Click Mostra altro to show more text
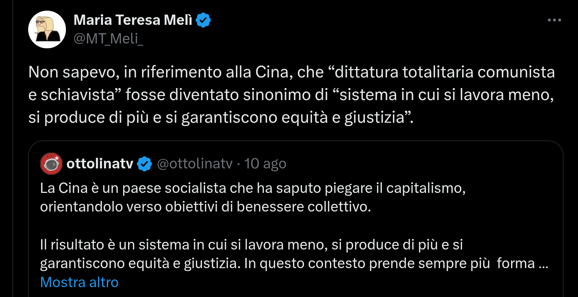 (x=79, y=282)
